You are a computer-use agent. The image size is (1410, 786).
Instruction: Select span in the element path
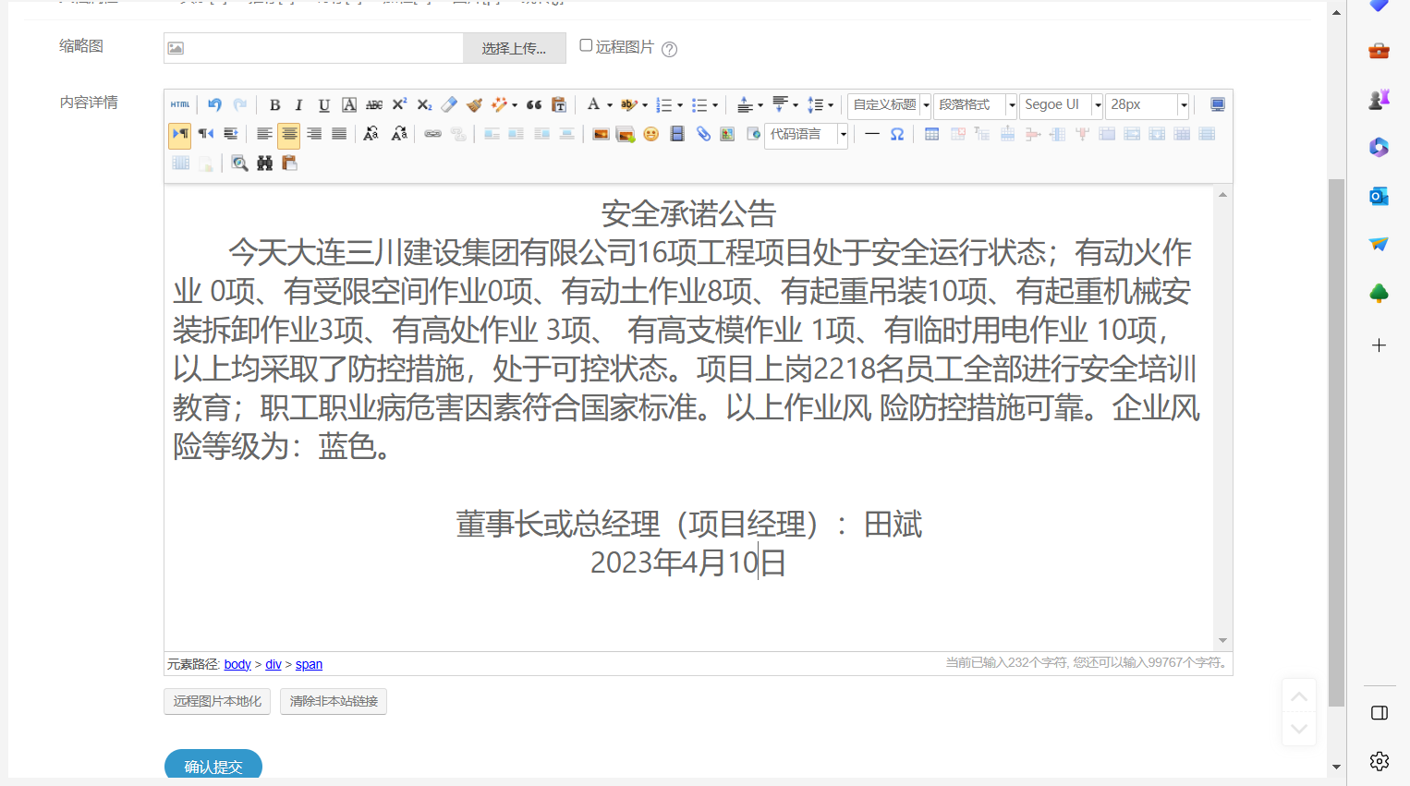(309, 664)
